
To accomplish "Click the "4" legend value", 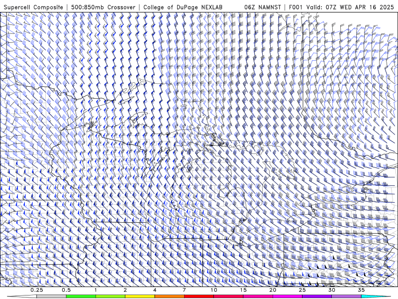I will (155, 290).
